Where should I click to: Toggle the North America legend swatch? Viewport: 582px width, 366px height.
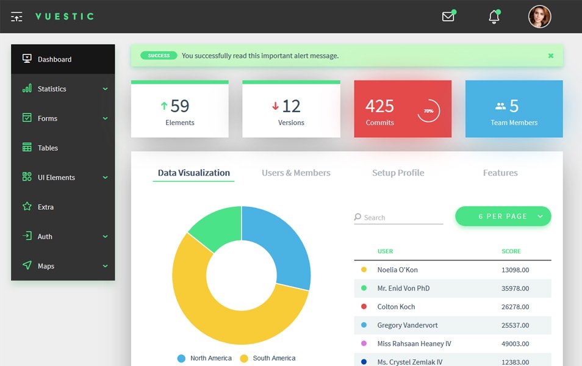(x=181, y=358)
